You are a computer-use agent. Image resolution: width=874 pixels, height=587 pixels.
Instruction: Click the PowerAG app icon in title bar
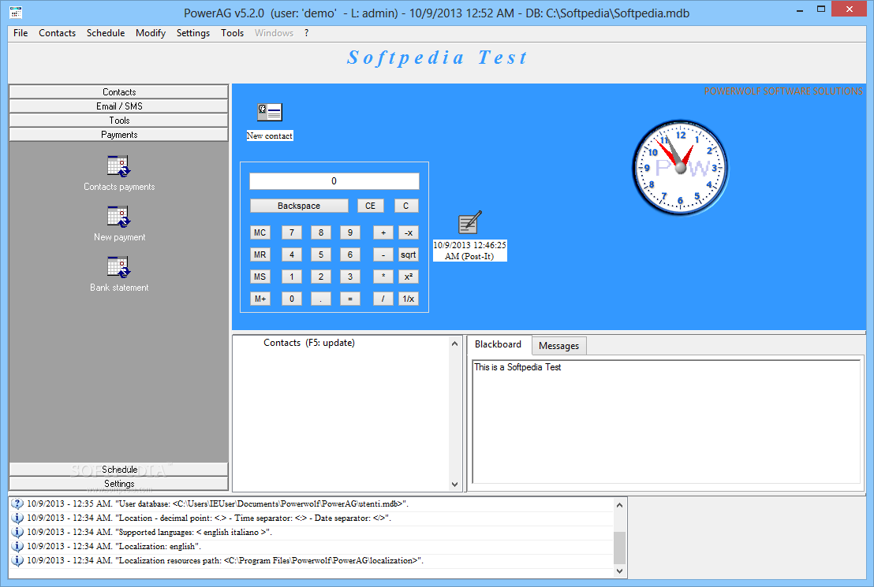16,13
